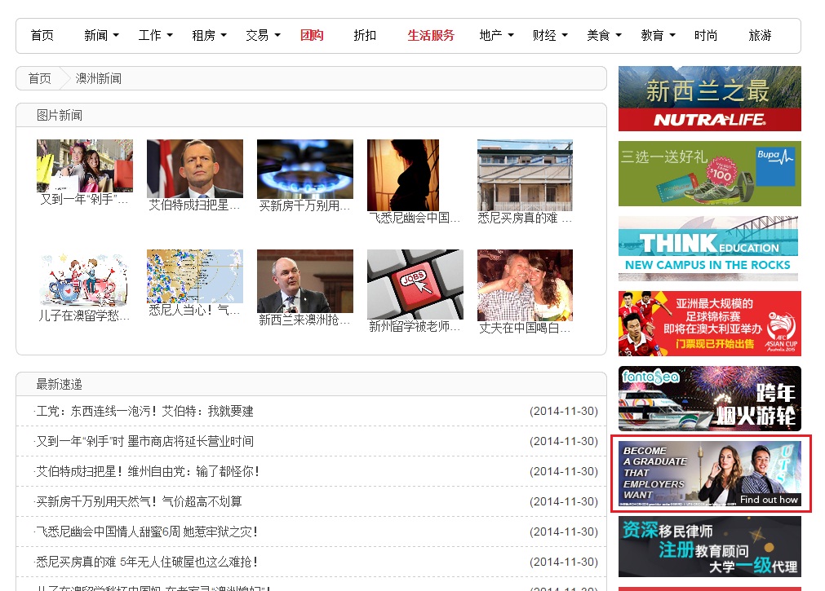Screen dimensions: 825x591
Task: Click the Asian Cup football tickets banner
Action: (709, 324)
